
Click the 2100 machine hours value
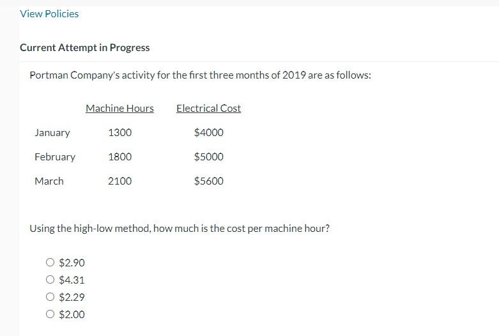(119, 181)
